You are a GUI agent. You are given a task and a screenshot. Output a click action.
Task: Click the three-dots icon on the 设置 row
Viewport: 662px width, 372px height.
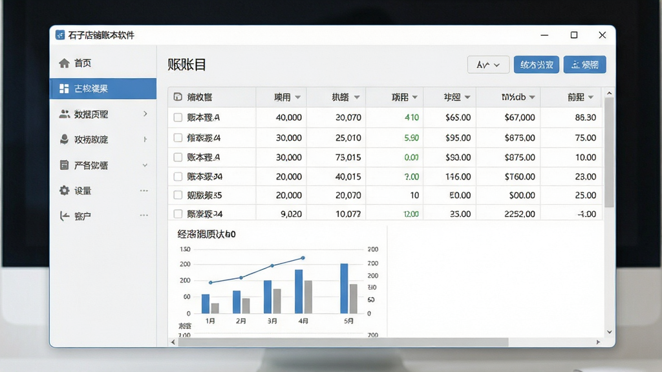[144, 191]
